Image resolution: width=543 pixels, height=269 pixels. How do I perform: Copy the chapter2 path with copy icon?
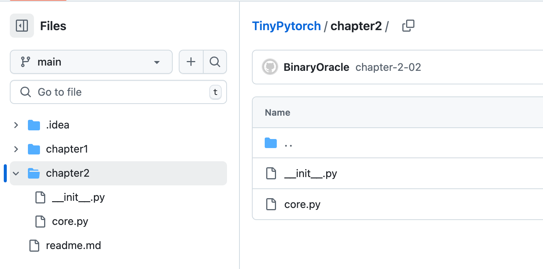[x=408, y=26]
